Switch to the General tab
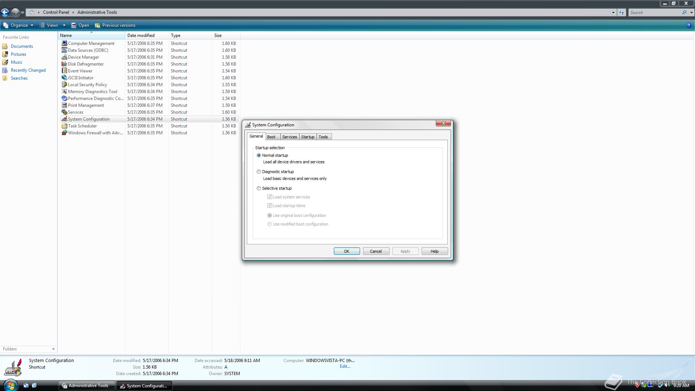 [x=256, y=136]
